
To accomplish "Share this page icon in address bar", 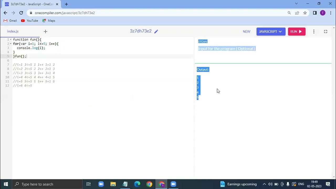I will click(297, 13).
